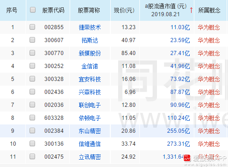Screen dimensions: 228x167
Task: Select stock code 002855
Action: (54, 27)
